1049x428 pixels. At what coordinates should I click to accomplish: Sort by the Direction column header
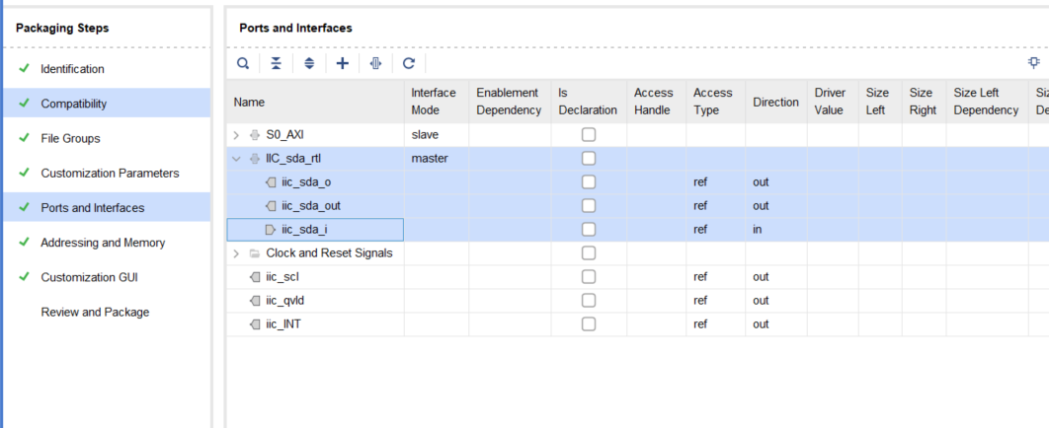pos(775,102)
